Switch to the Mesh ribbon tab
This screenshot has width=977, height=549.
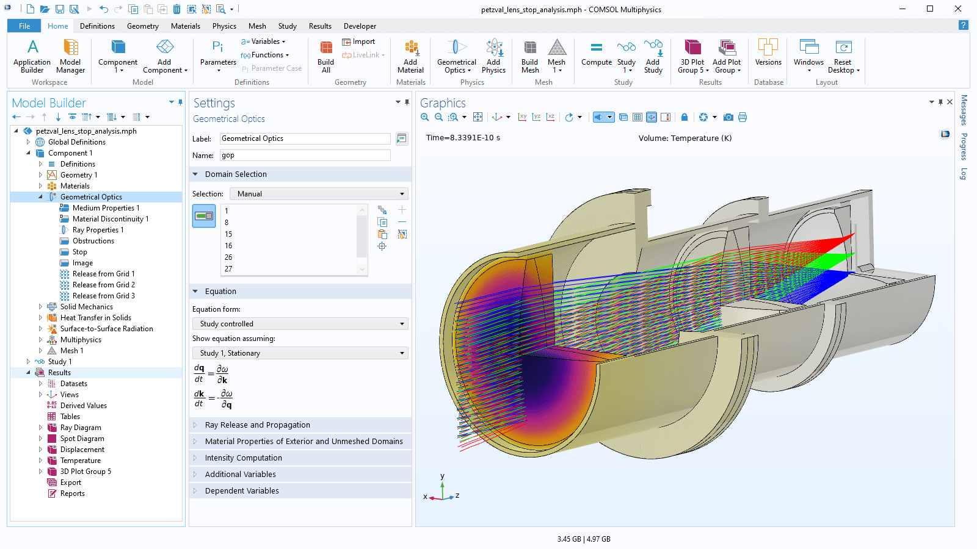click(x=257, y=26)
